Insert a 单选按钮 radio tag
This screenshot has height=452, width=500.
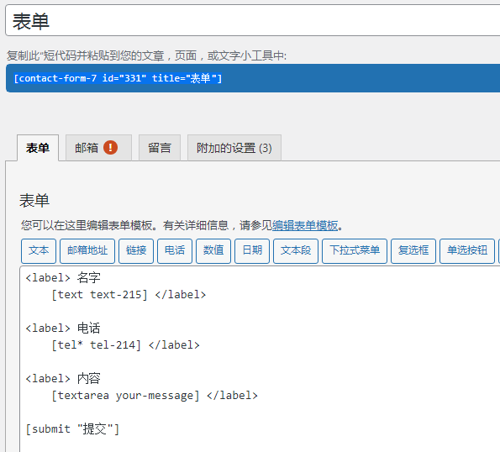coord(467,251)
